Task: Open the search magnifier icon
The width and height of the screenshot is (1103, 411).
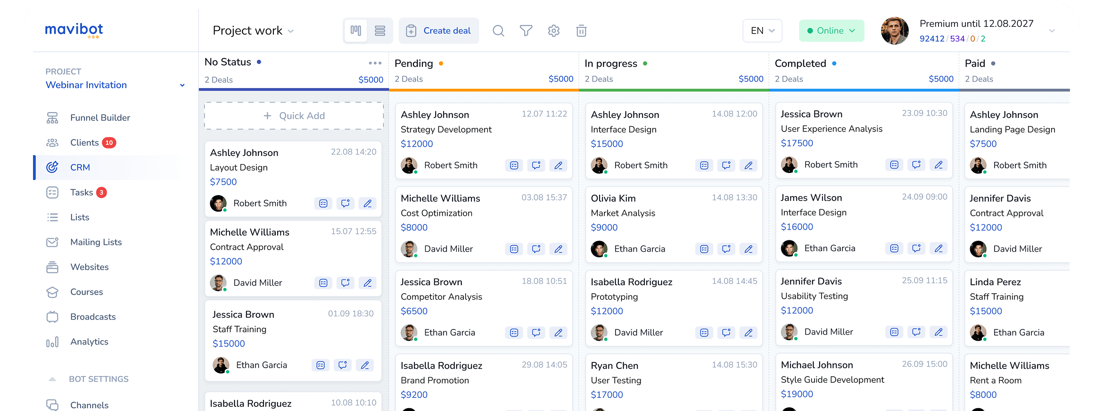Action: [498, 31]
